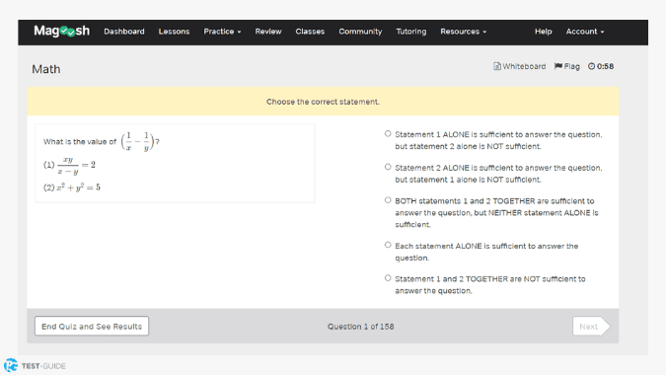Expand the Resources dropdown menu
The width and height of the screenshot is (666, 375).
tap(463, 32)
